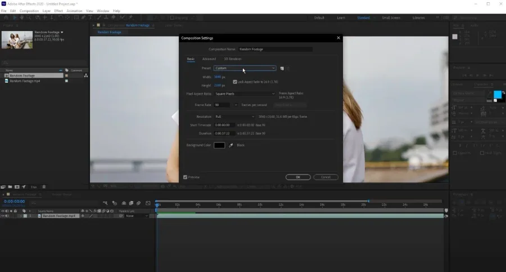Viewport: 506px width, 272px height.
Task: Click the Frame Blending icon in timeline
Action: [131, 203]
